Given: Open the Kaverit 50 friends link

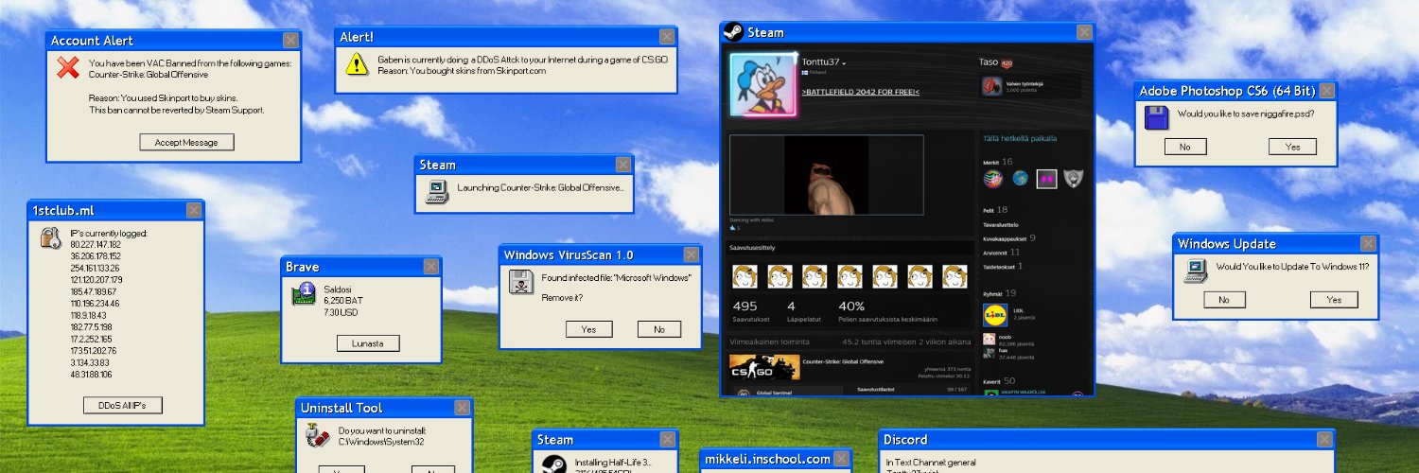Looking at the screenshot, I should 999,380.
